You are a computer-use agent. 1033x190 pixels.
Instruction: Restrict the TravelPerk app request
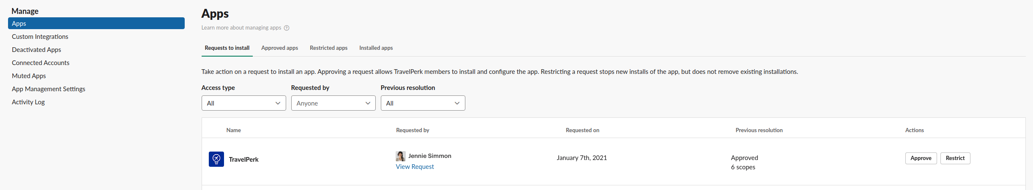coord(955,158)
